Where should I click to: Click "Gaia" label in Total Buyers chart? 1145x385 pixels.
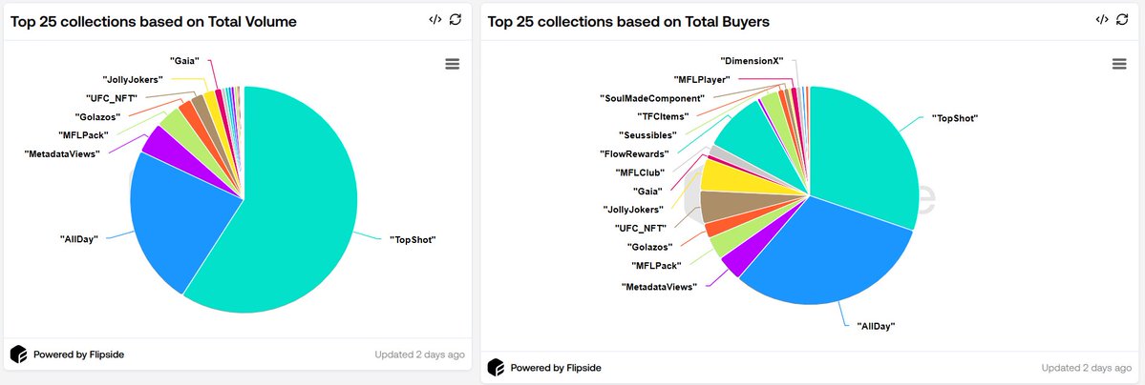pyautogui.click(x=647, y=191)
